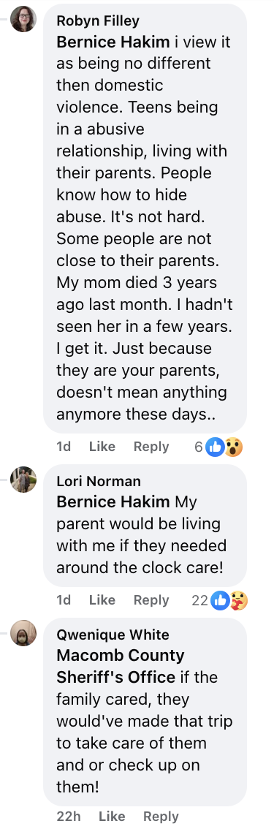Image resolution: width=274 pixels, height=829 pixels.
Task: Like Lori Norman's comment
Action: point(102,599)
